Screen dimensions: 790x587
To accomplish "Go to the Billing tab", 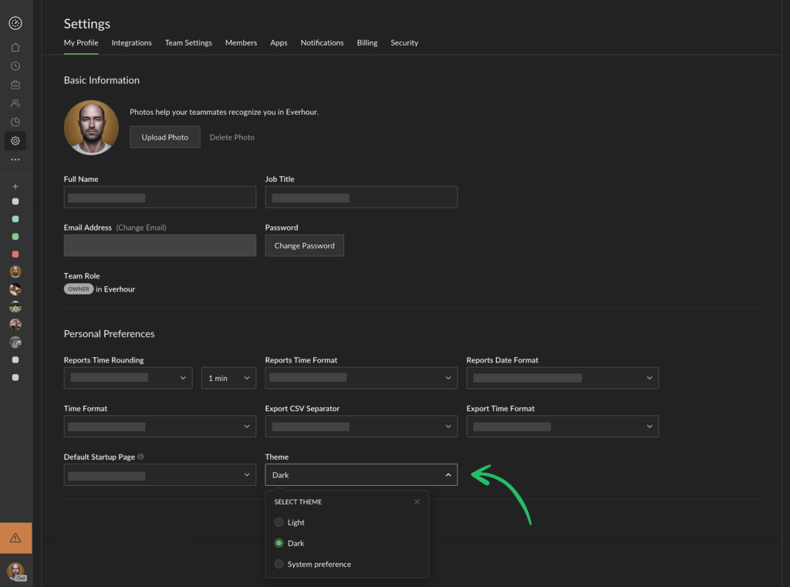I will pyautogui.click(x=367, y=43).
